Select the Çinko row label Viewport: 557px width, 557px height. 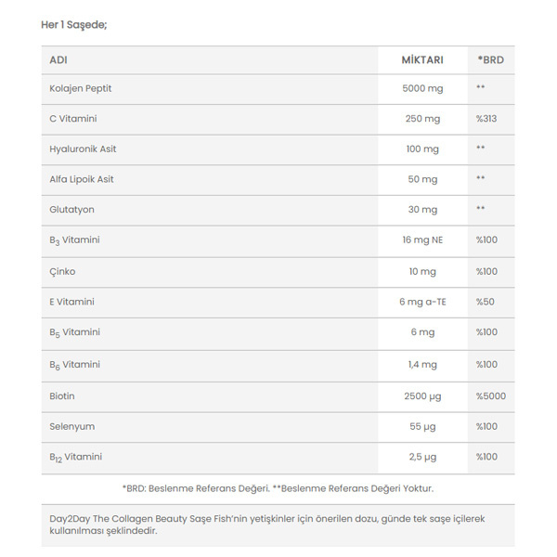pos(62,272)
